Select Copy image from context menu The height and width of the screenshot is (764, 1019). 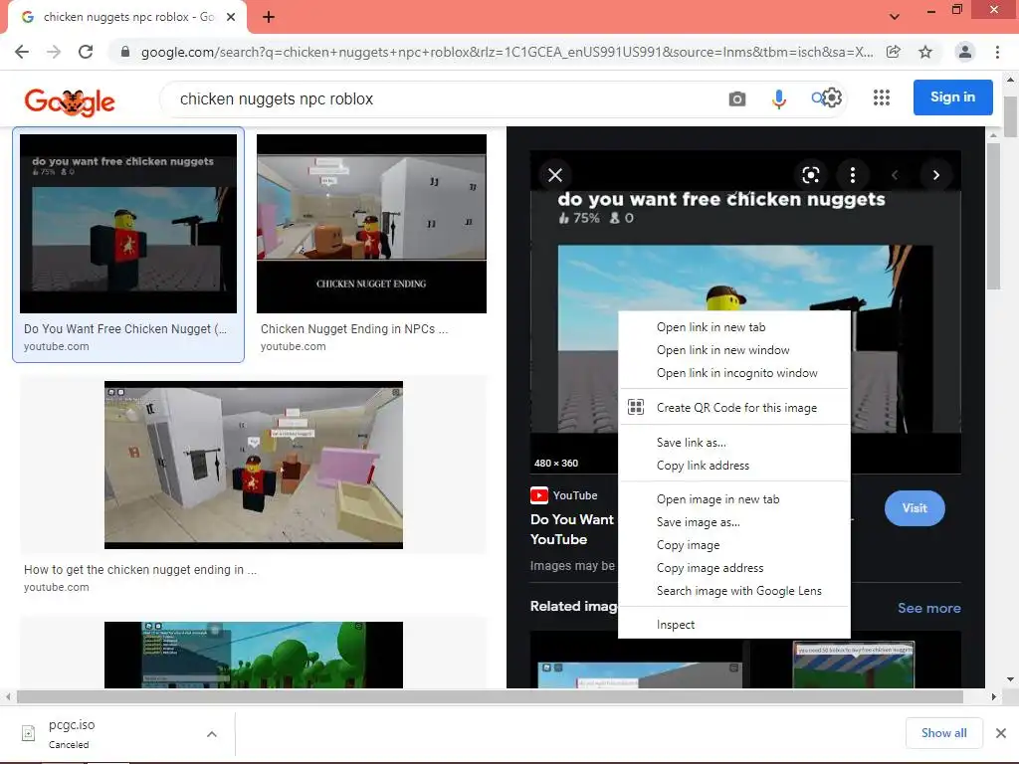tap(734, 545)
